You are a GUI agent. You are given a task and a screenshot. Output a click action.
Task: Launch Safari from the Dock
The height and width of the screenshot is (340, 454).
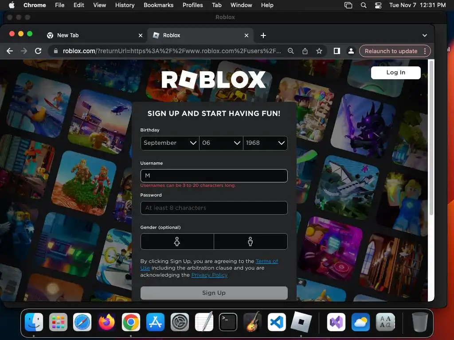[x=82, y=322]
